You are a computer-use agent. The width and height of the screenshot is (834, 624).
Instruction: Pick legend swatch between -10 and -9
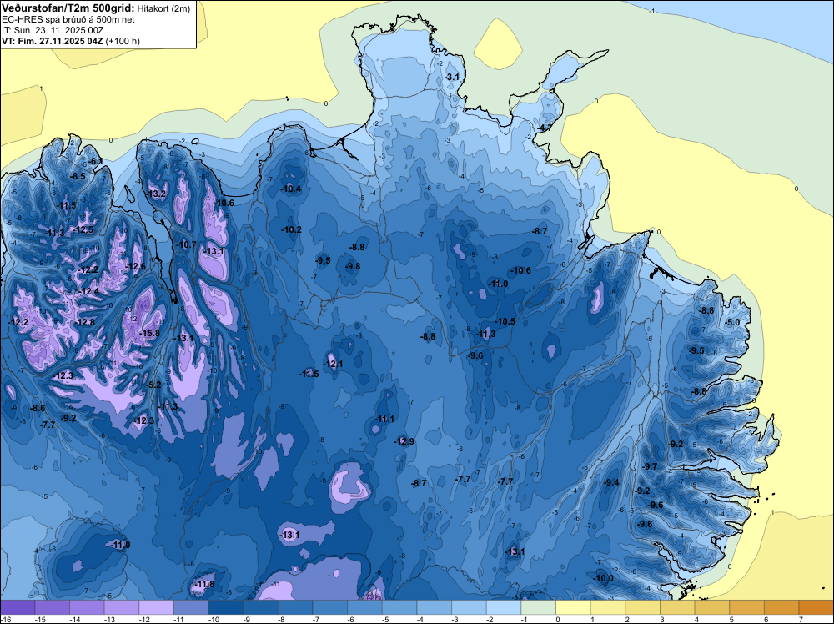pyautogui.click(x=226, y=607)
